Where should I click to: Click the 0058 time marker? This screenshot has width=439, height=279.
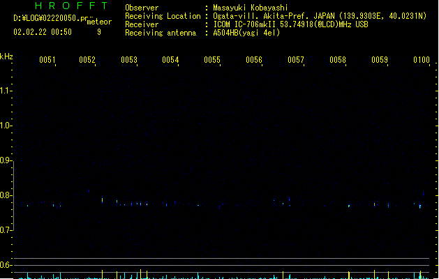pos(338,59)
